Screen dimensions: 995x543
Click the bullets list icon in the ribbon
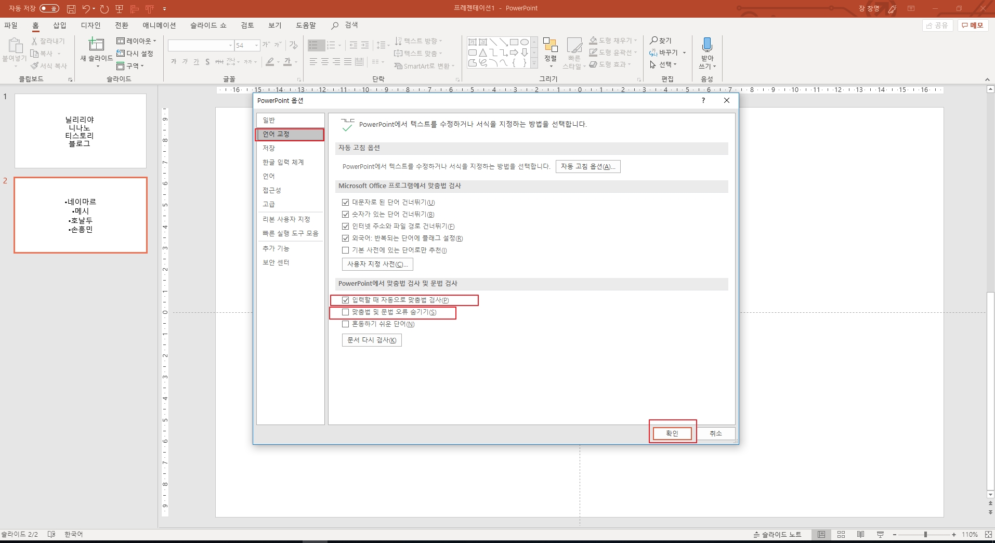coord(313,46)
